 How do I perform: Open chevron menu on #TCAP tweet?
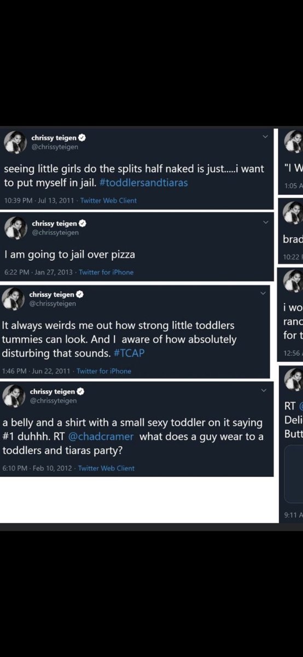coord(262,293)
